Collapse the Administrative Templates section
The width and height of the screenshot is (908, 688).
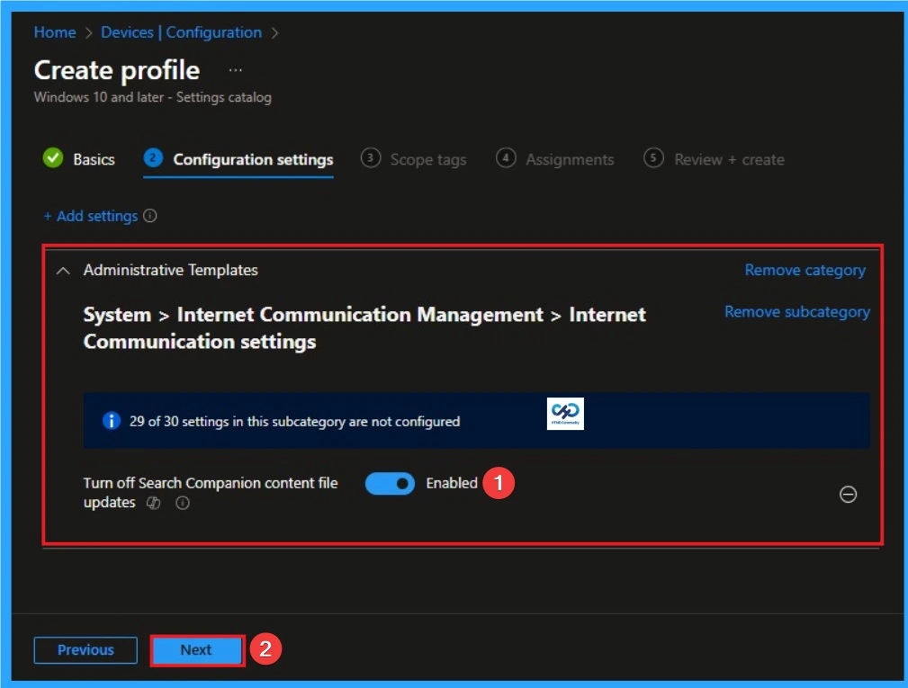pyautogui.click(x=62, y=270)
